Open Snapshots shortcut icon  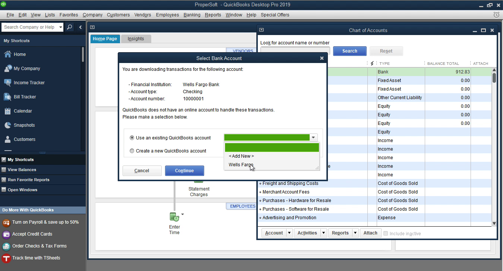(8, 125)
